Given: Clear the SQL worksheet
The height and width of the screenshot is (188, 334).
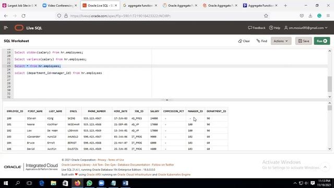Looking at the screenshot, I should [244, 41].
